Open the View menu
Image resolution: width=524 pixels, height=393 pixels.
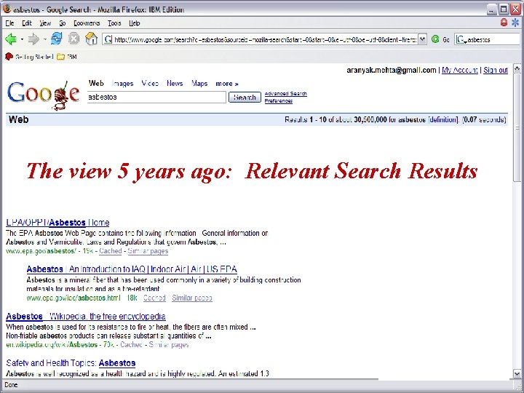tap(45, 23)
